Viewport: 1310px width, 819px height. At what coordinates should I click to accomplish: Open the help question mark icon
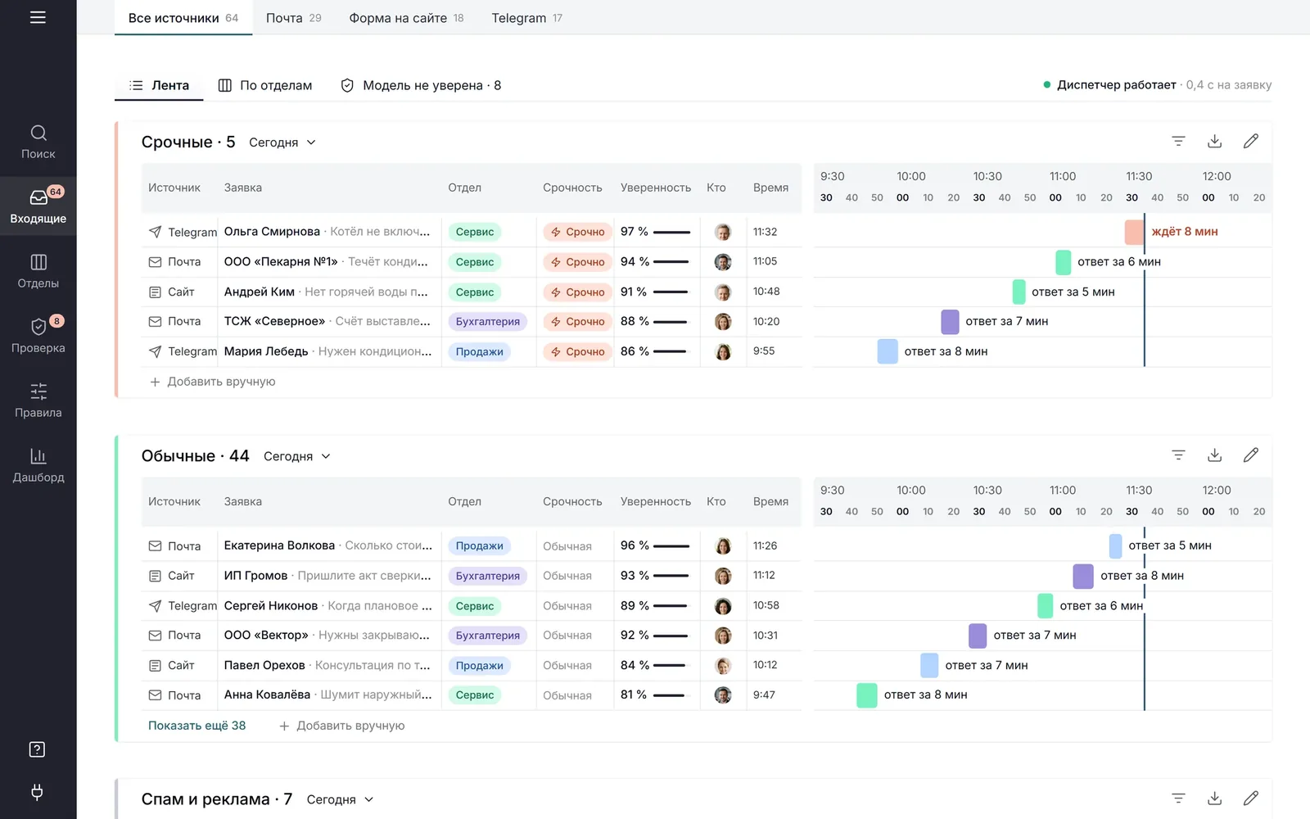tap(38, 749)
